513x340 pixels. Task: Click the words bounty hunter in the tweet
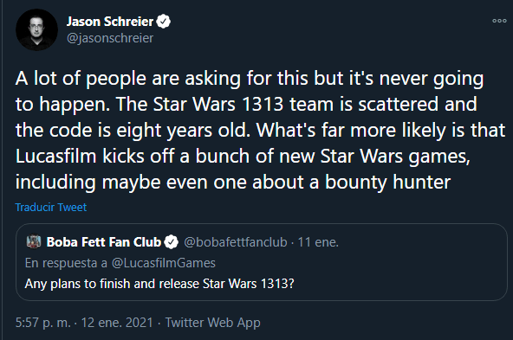(388, 183)
